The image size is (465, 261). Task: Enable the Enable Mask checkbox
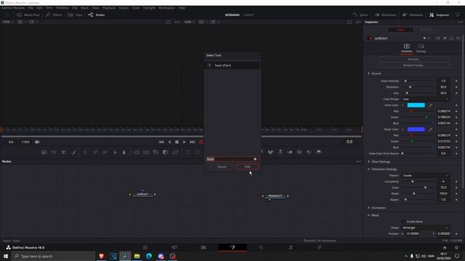403,221
